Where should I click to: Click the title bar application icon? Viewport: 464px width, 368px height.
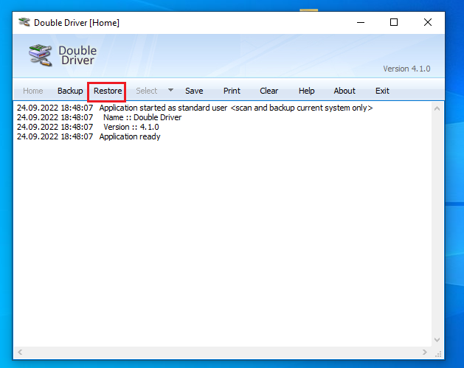[x=24, y=22]
